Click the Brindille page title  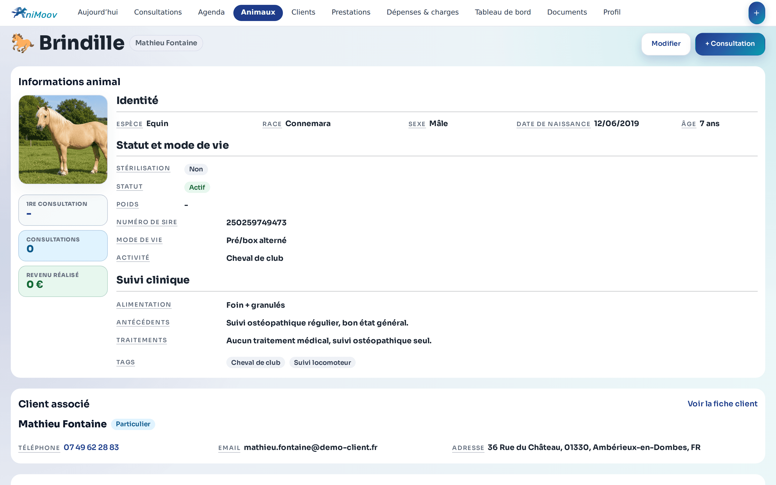pos(82,43)
